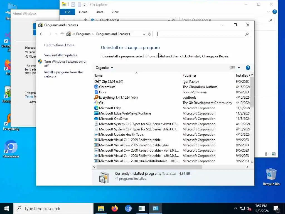
Task: Click the Git icon in program list
Action: point(96,103)
